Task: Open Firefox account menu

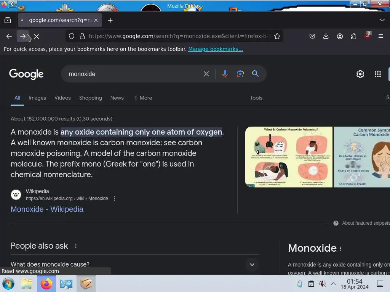Action: pyautogui.click(x=340, y=36)
